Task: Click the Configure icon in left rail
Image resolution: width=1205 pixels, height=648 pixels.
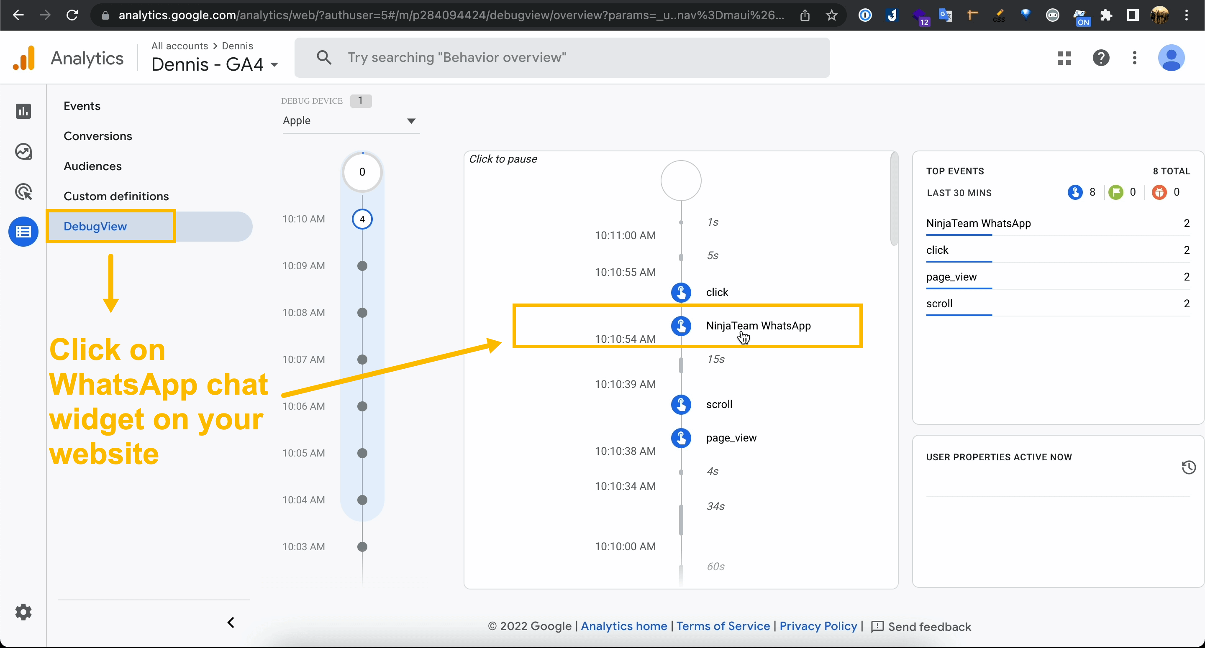Action: (23, 232)
